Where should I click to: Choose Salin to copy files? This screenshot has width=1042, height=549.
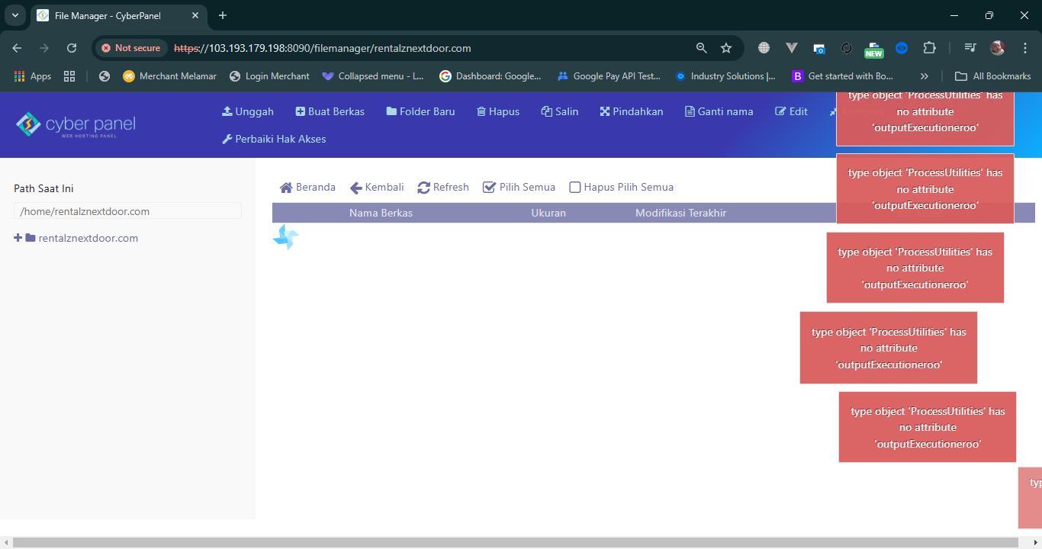click(x=560, y=111)
